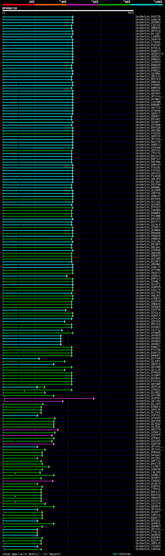Click the UniRef100_C5YY74 label
Screen dimensions: 165x556
coord(148,153)
